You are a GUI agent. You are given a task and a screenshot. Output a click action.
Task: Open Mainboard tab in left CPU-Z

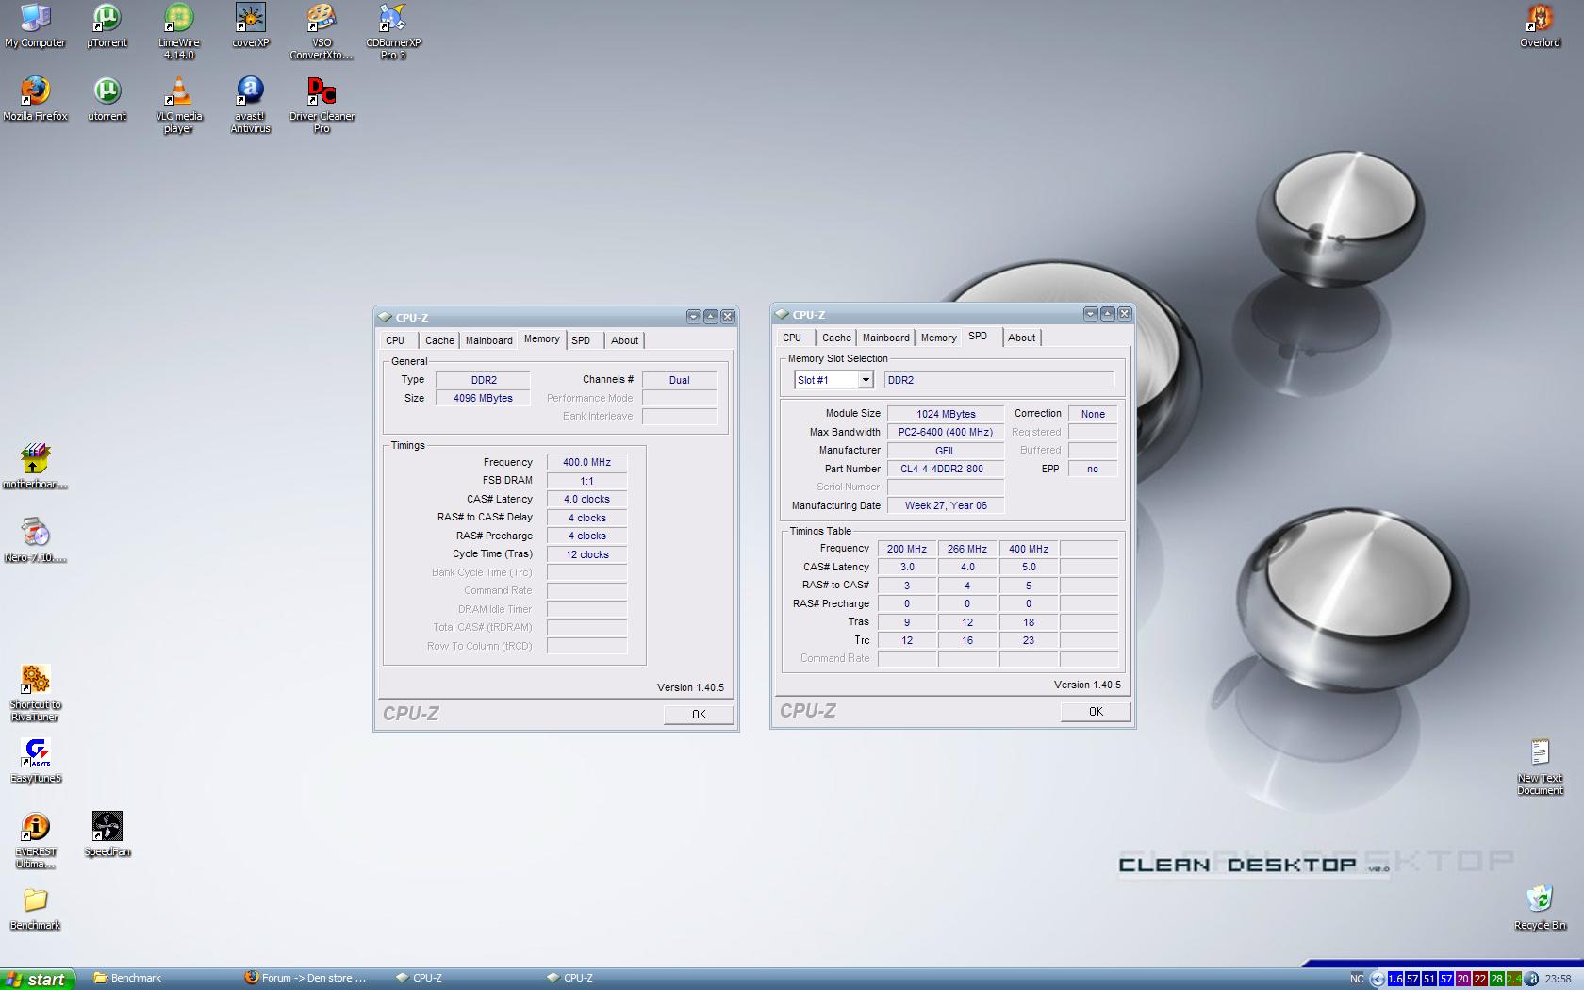tap(488, 340)
